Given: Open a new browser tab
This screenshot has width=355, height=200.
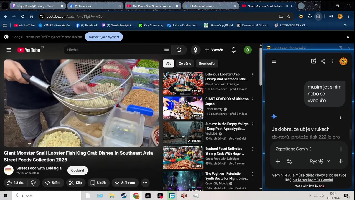Looking at the screenshot, I should point(301,6).
